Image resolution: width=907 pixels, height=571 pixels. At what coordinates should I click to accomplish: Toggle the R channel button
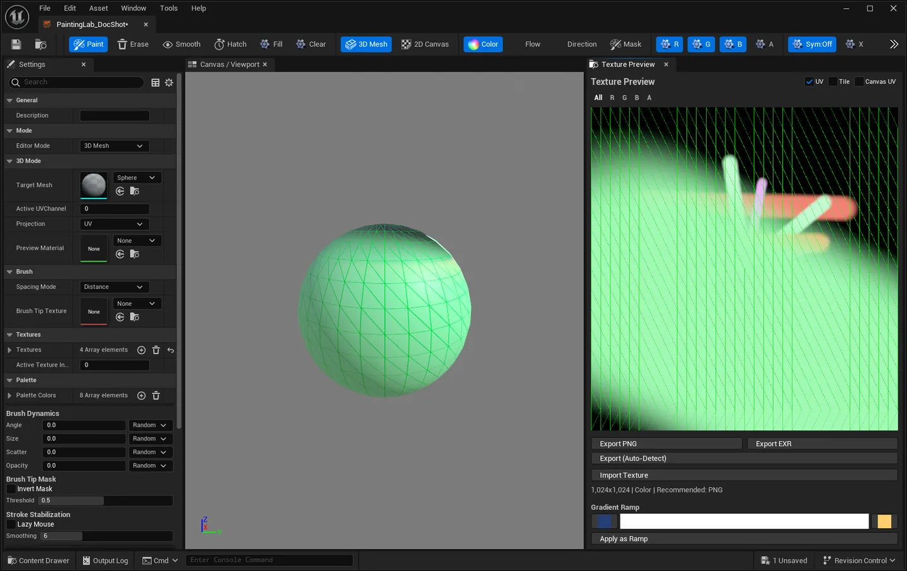[670, 44]
